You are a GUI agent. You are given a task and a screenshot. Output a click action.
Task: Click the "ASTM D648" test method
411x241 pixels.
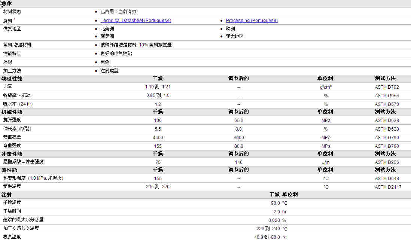(387, 179)
